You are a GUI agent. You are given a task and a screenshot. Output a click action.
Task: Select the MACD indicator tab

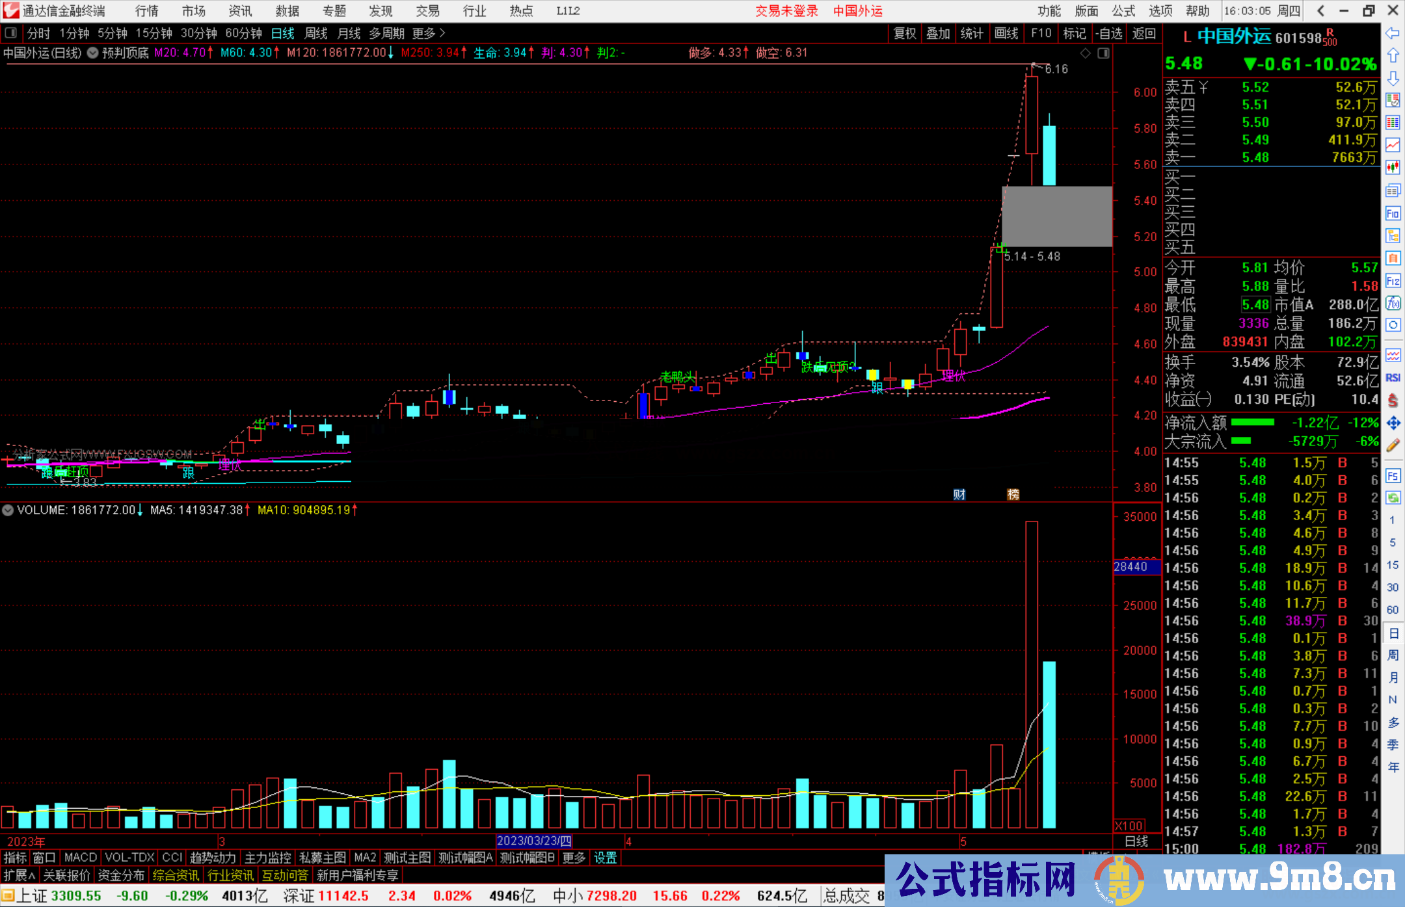[x=81, y=858]
